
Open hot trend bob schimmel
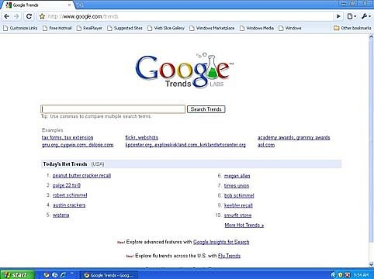tap(239, 195)
